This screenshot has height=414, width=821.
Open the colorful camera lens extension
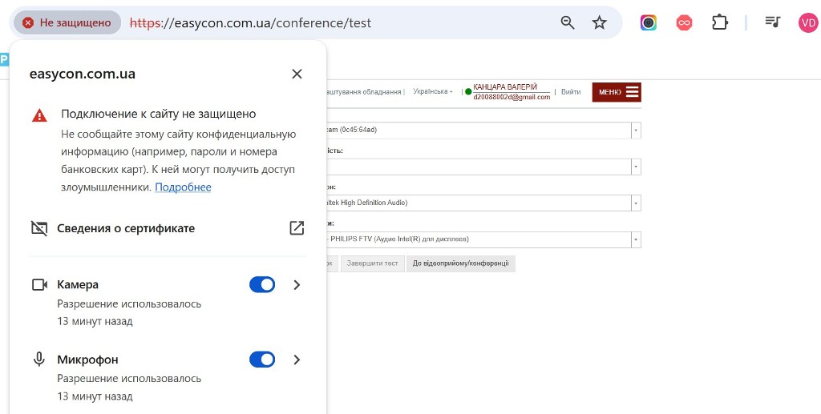pos(648,22)
